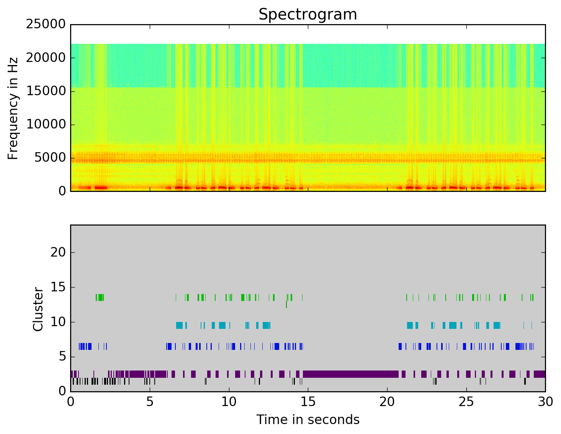
Task: Pick the 10000 frequency tick label
Action: tap(46, 124)
